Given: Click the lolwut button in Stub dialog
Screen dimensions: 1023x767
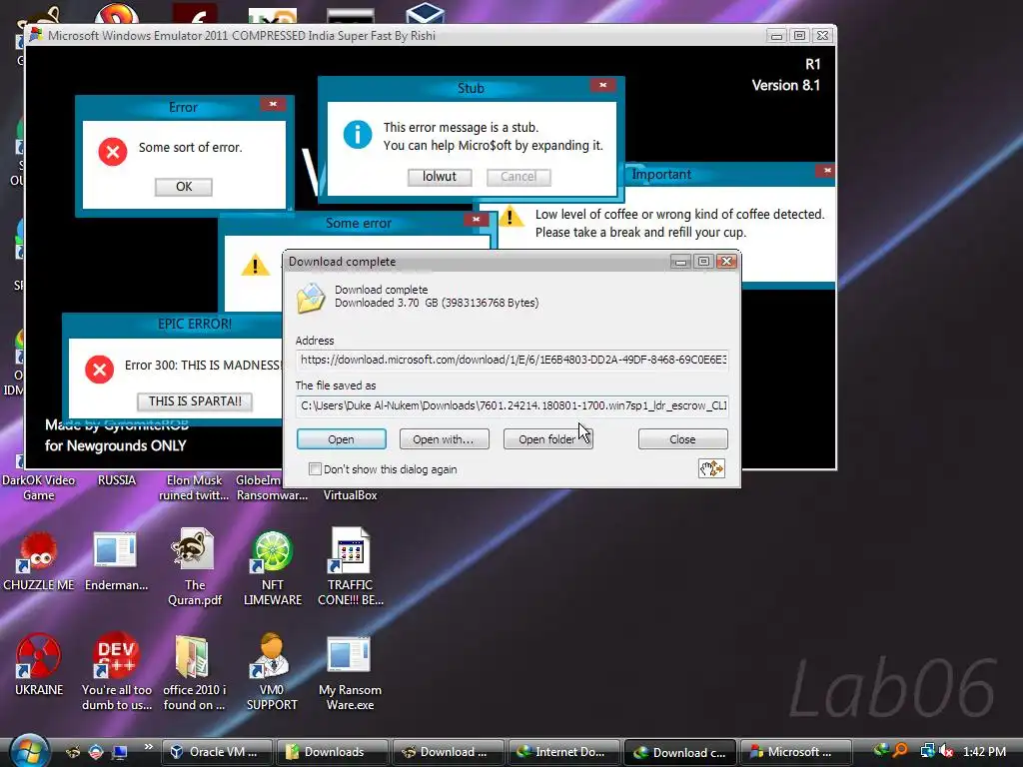Looking at the screenshot, I should (440, 177).
